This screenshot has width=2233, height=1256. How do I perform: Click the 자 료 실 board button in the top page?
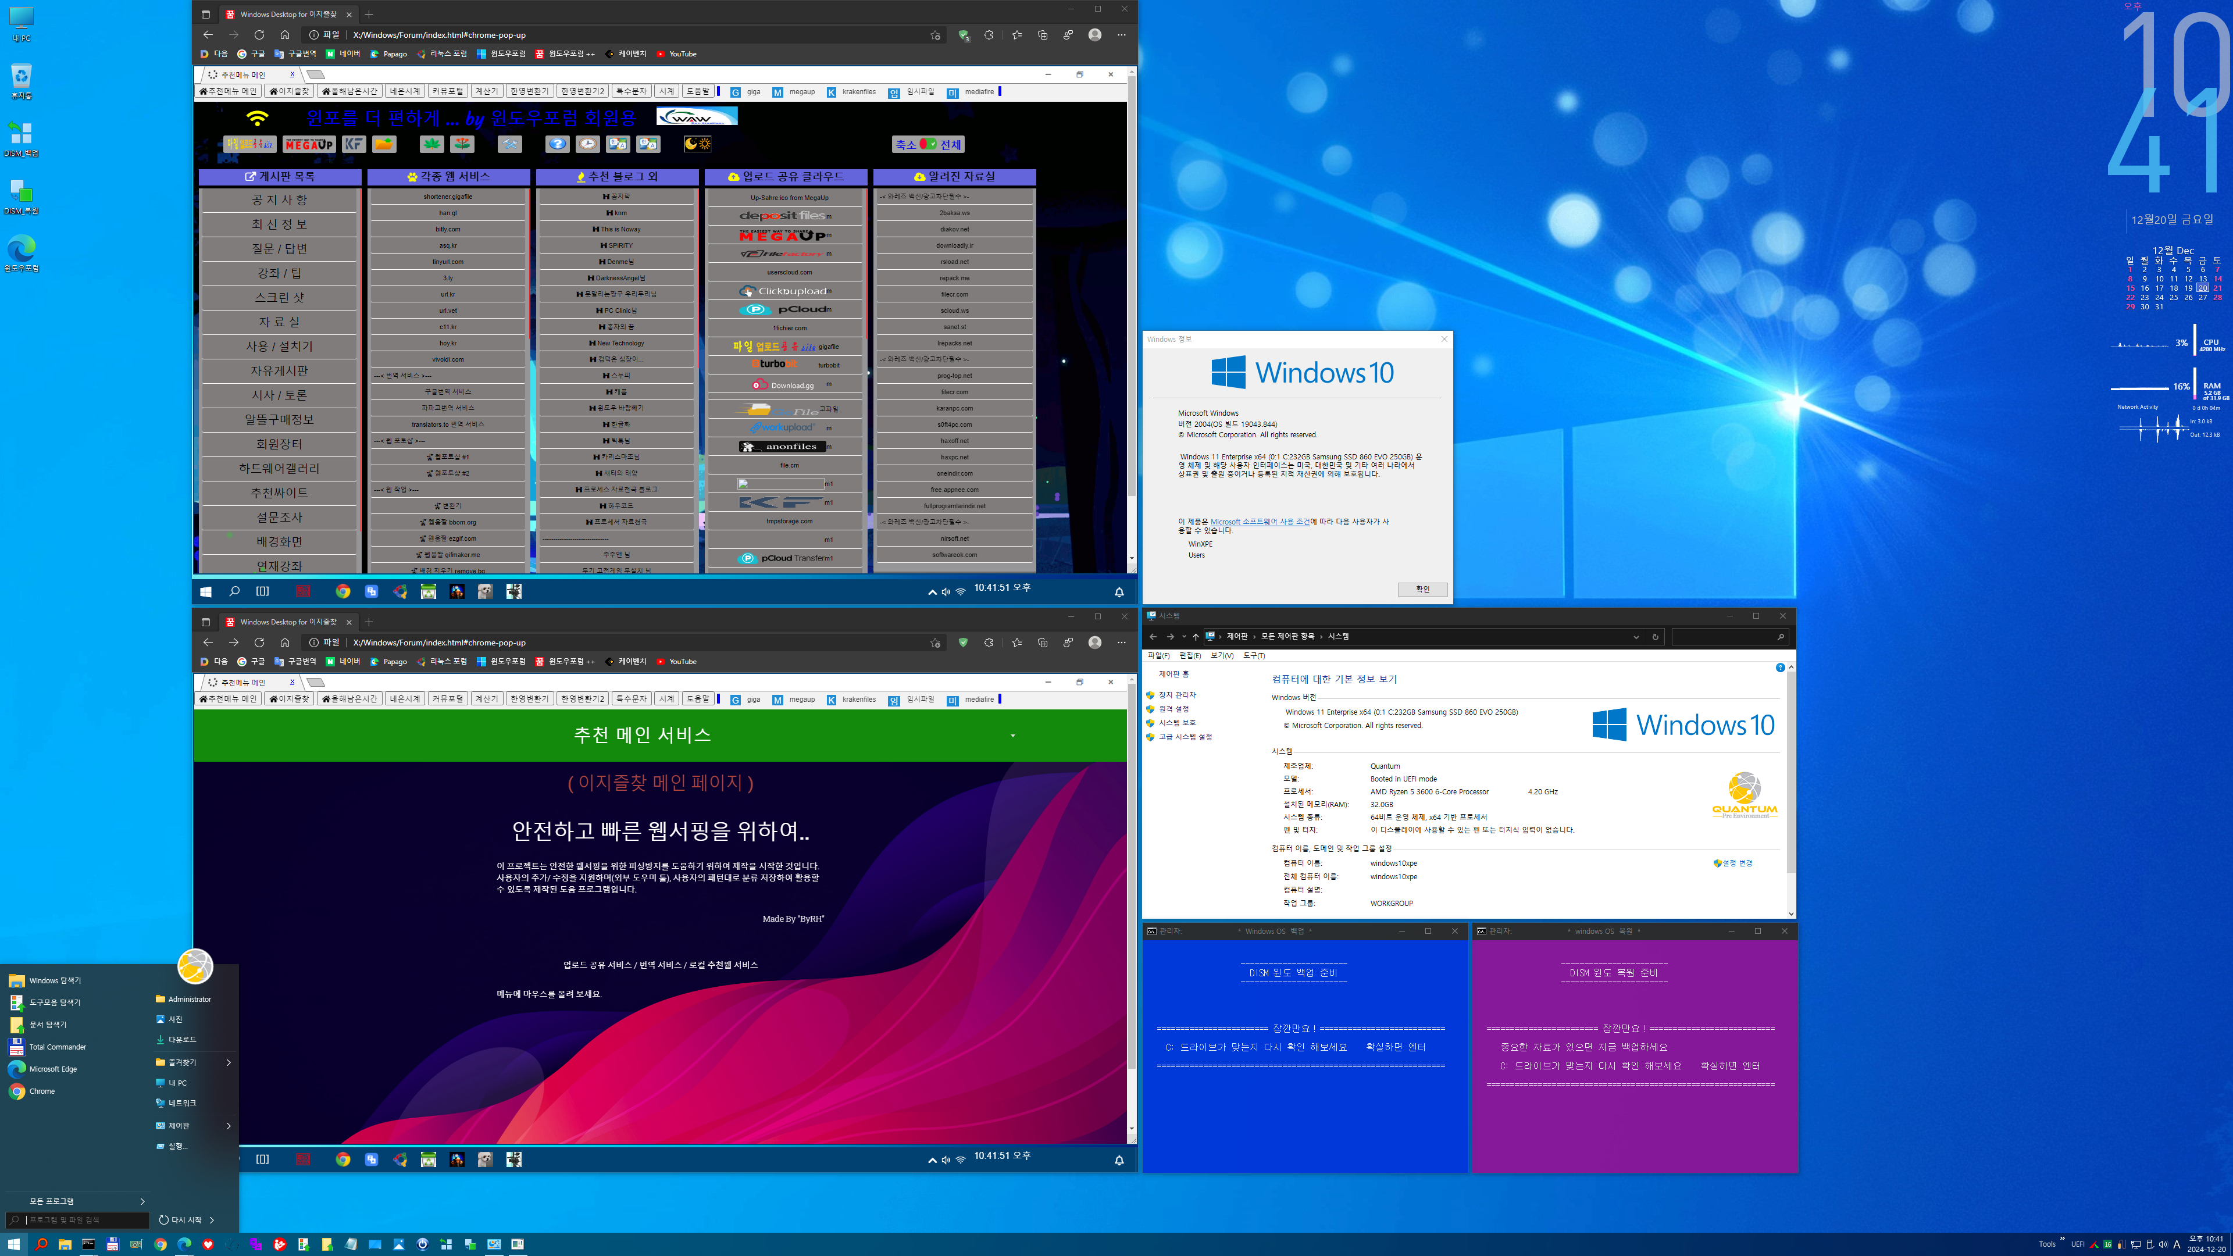pyautogui.click(x=279, y=322)
